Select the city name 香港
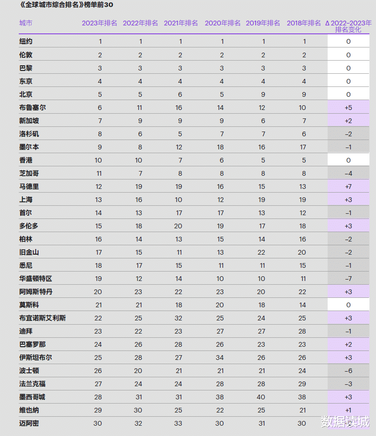Viewport: 376px width, 436px height. [x=26, y=160]
